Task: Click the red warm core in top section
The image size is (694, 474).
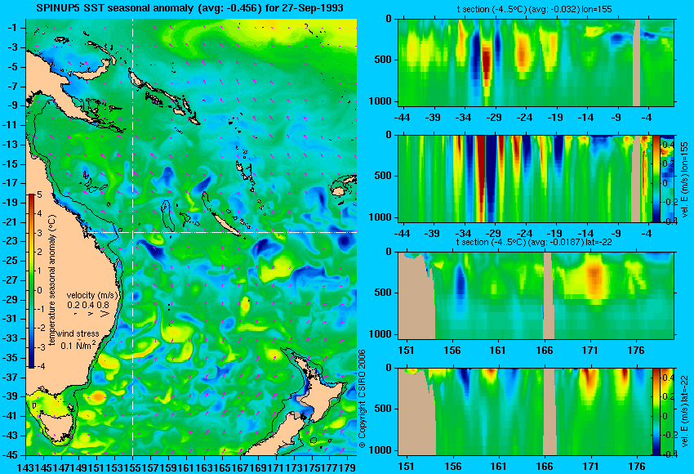Action: (x=486, y=65)
